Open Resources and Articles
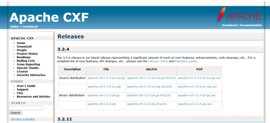 coord(34,97)
